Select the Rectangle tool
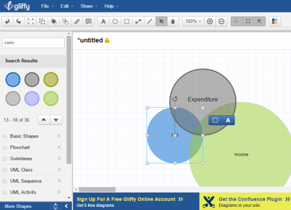 127,22
